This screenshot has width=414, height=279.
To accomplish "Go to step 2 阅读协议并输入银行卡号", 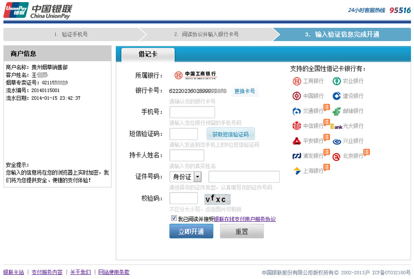I will 206,34.
